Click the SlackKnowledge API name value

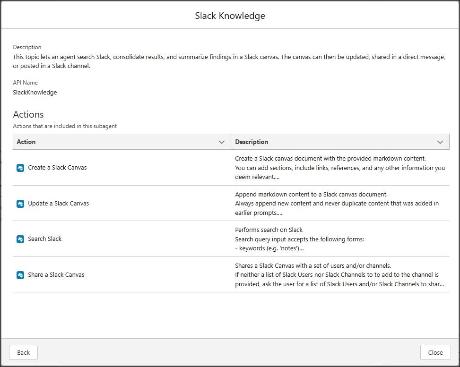pos(35,92)
